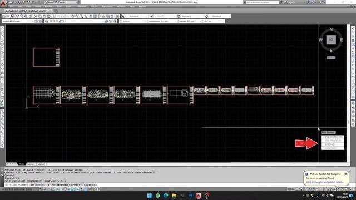This screenshot has height=200, width=356.
Task: Open the AutoCAD application menu button
Action: (3, 3)
